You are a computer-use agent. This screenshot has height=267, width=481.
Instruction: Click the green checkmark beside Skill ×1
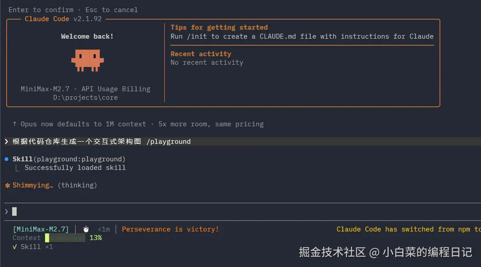(15, 247)
